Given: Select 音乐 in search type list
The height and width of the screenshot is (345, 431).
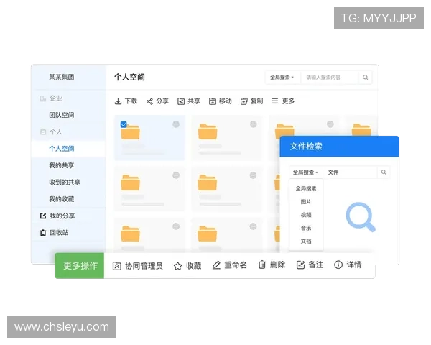Looking at the screenshot, I should pyautogui.click(x=306, y=228).
